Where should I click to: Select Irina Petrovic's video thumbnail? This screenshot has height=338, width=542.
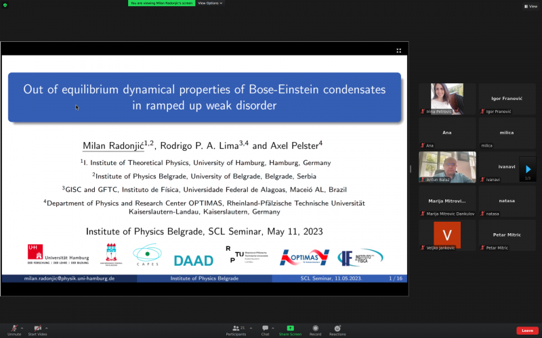click(447, 99)
